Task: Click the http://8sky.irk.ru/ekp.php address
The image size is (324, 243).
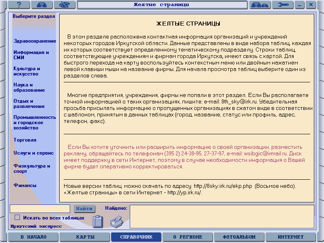Action: point(223,186)
